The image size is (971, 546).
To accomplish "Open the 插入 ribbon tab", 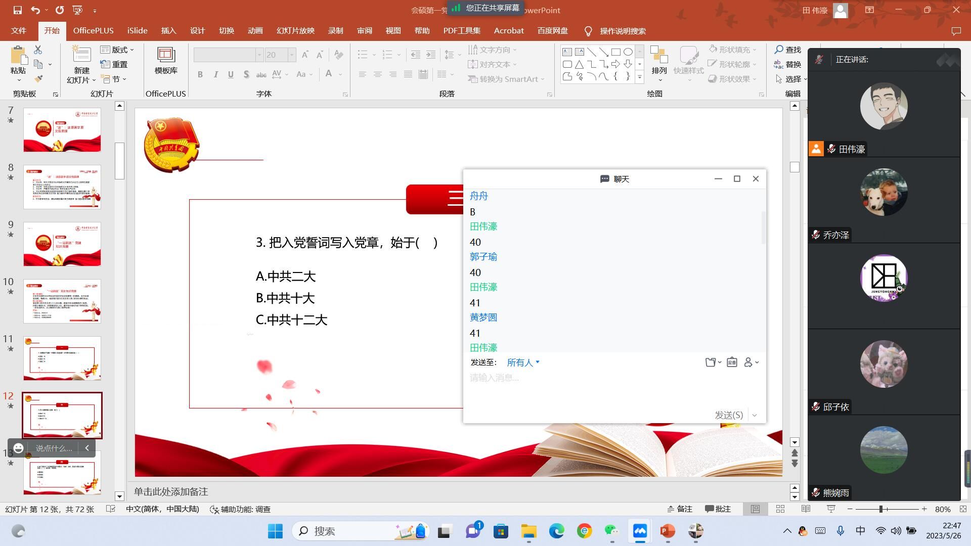I will [x=168, y=31].
